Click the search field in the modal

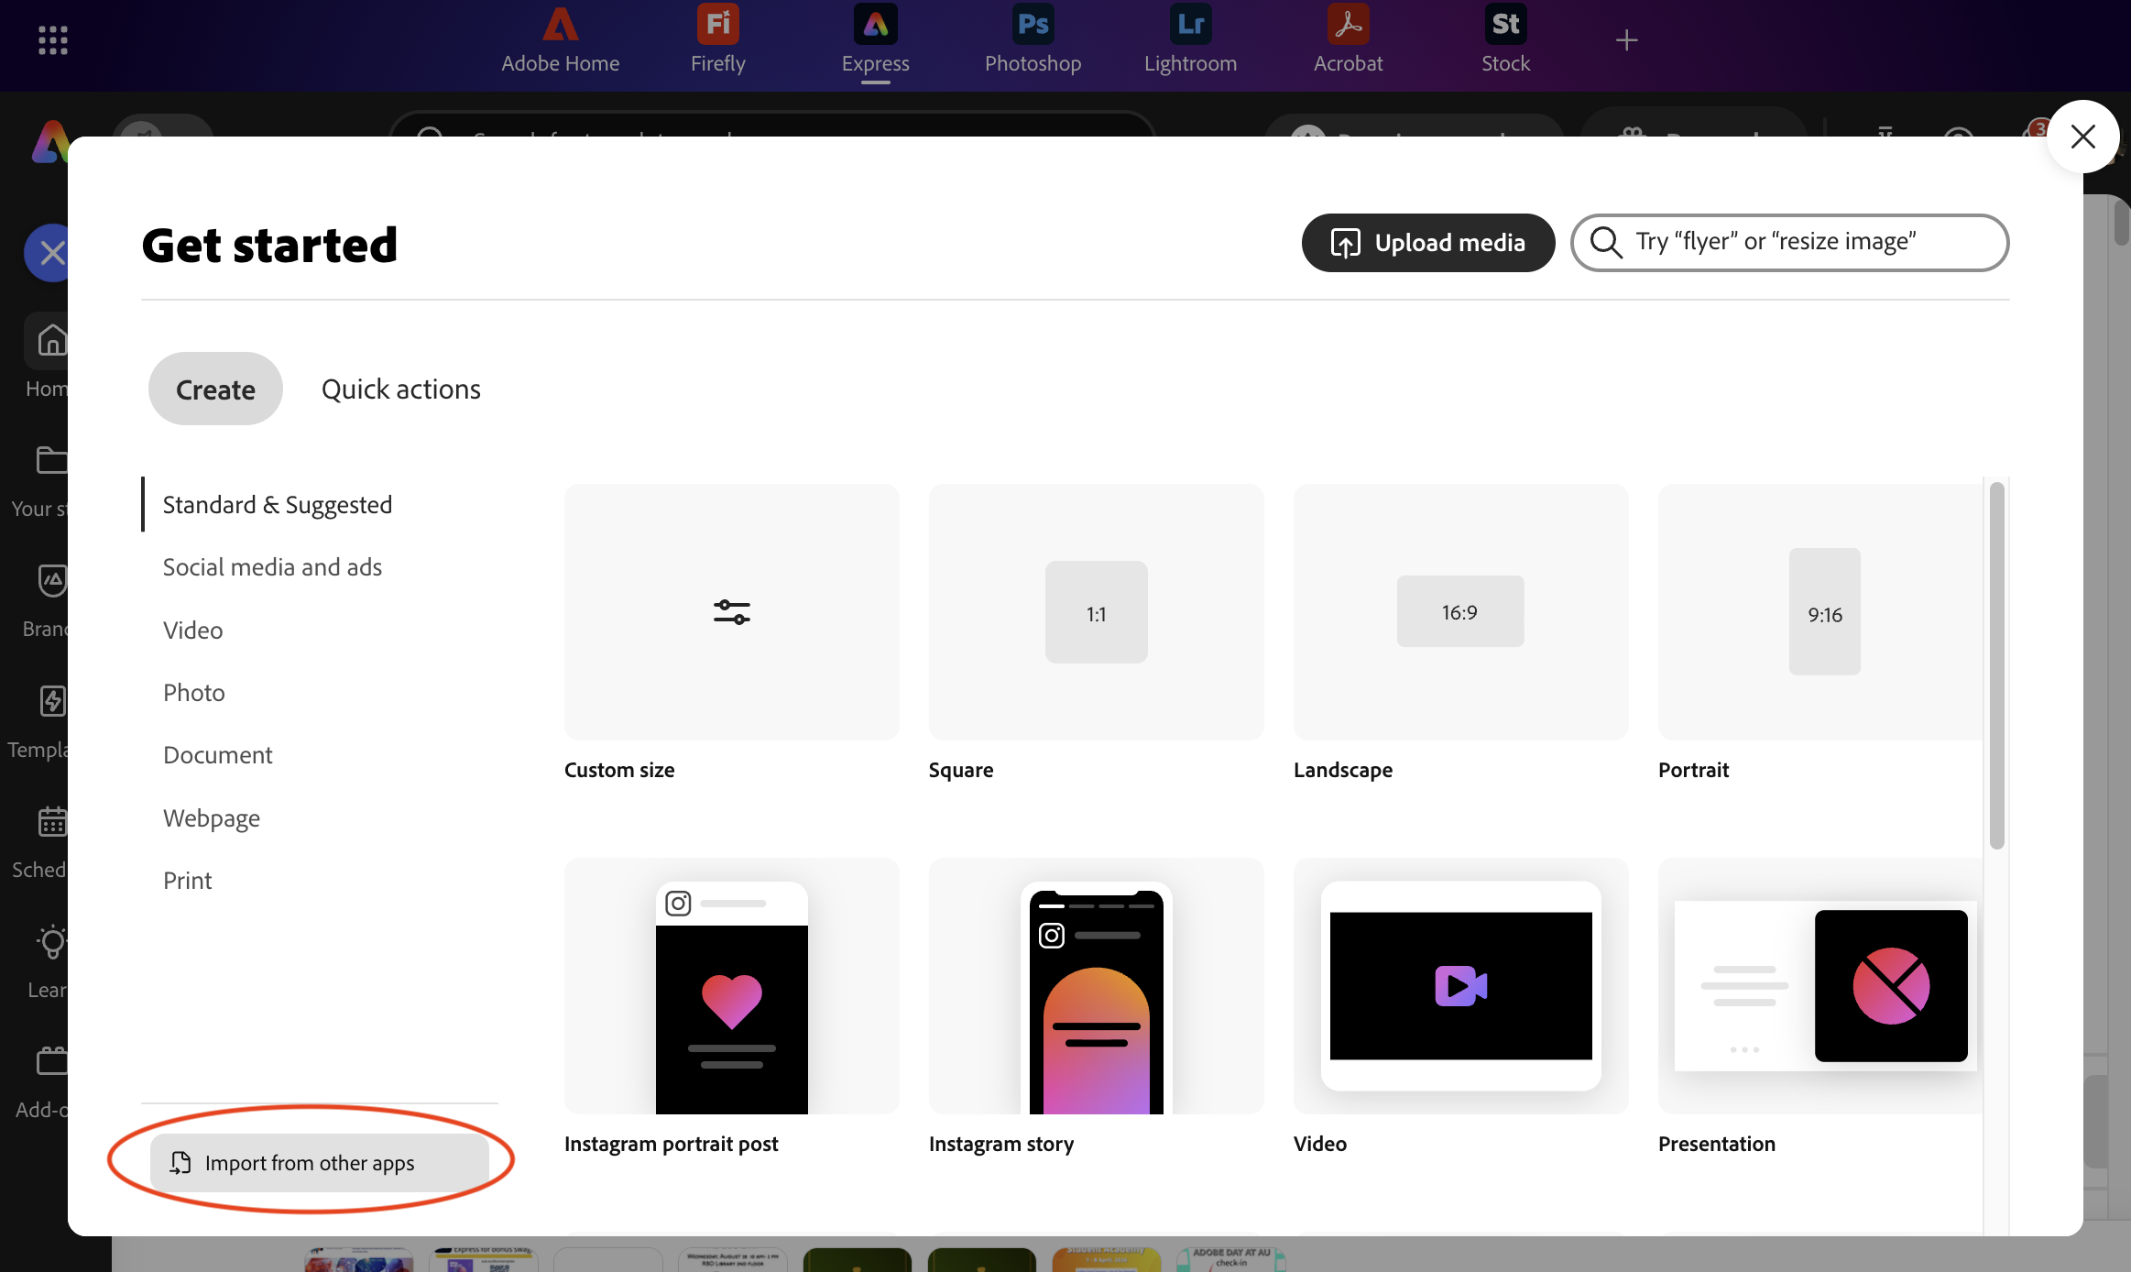(1787, 242)
